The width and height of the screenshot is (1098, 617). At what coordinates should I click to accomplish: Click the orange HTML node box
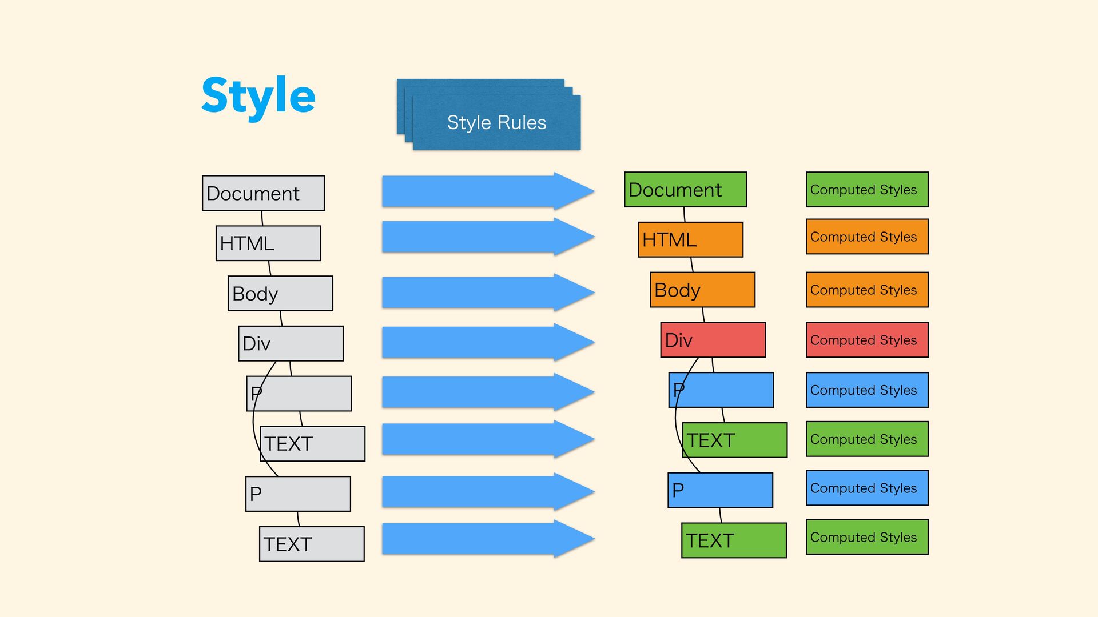pos(691,240)
